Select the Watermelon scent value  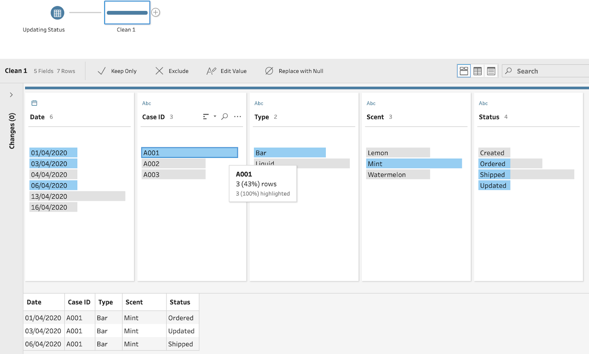[398, 174]
